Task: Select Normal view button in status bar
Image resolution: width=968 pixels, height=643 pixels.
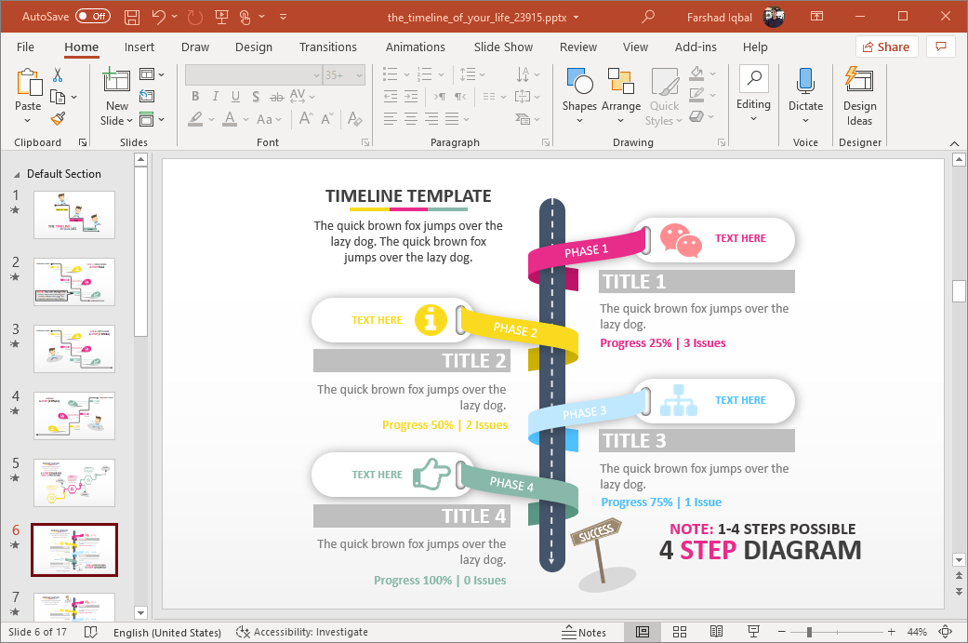Action: tap(642, 632)
